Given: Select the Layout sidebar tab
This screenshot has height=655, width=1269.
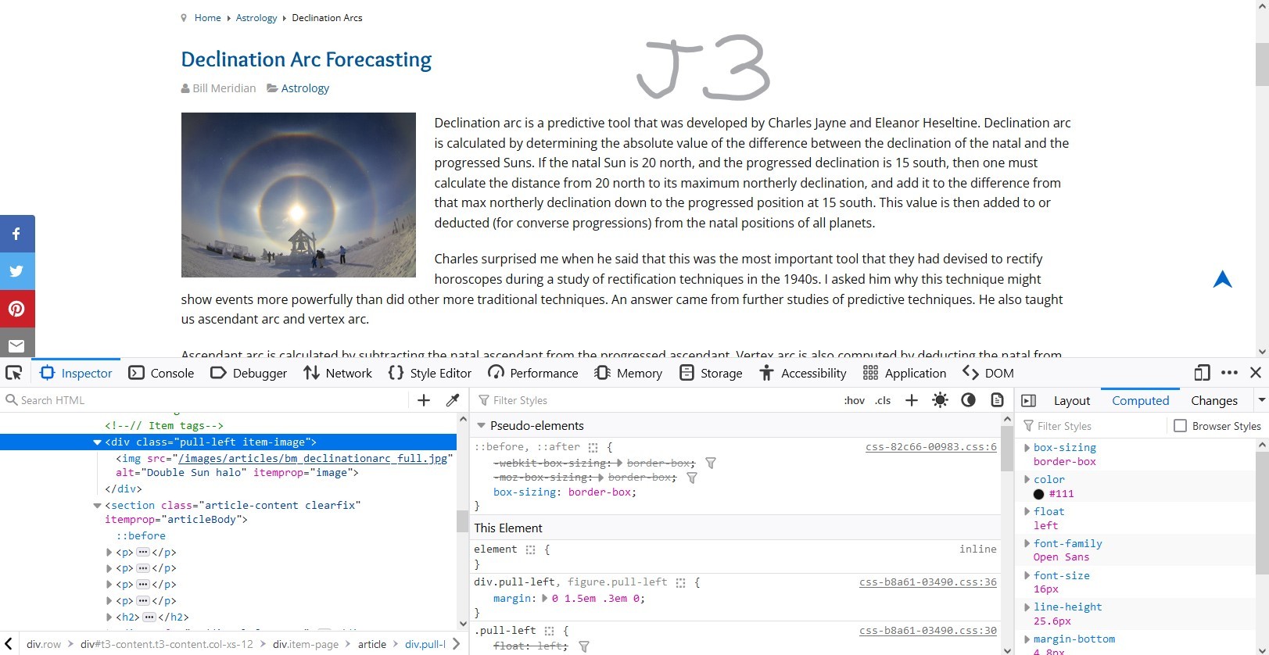Looking at the screenshot, I should click(x=1071, y=400).
